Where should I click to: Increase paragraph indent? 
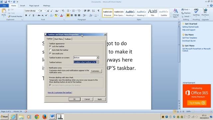pos(89,11)
